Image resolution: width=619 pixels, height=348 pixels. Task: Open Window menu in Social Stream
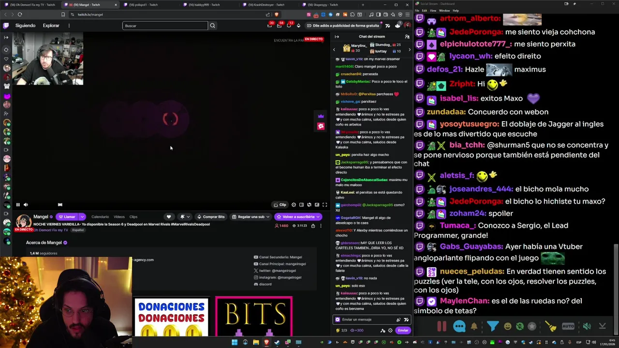tap(444, 11)
